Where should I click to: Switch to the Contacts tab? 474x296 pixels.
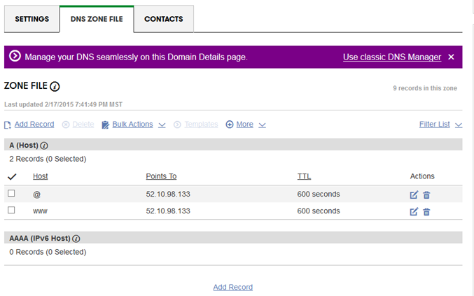(164, 19)
